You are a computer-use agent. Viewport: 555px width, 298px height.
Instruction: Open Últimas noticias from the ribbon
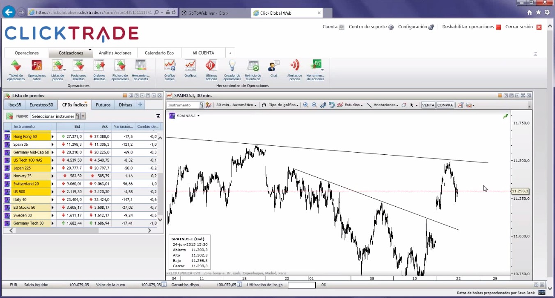point(211,70)
